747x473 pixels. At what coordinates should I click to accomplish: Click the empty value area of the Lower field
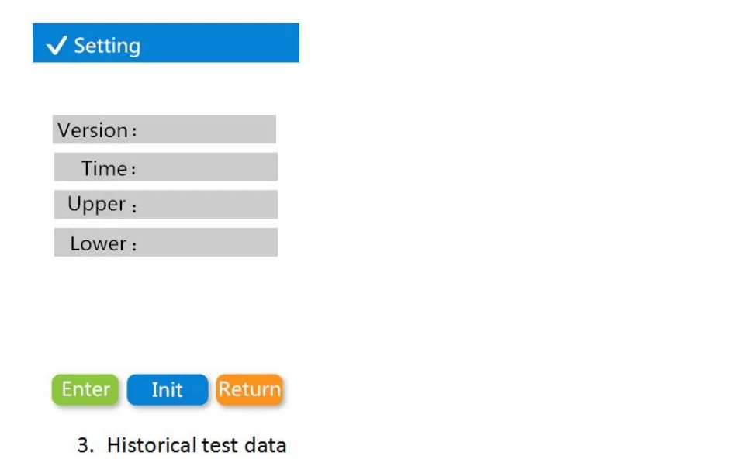click(206, 243)
